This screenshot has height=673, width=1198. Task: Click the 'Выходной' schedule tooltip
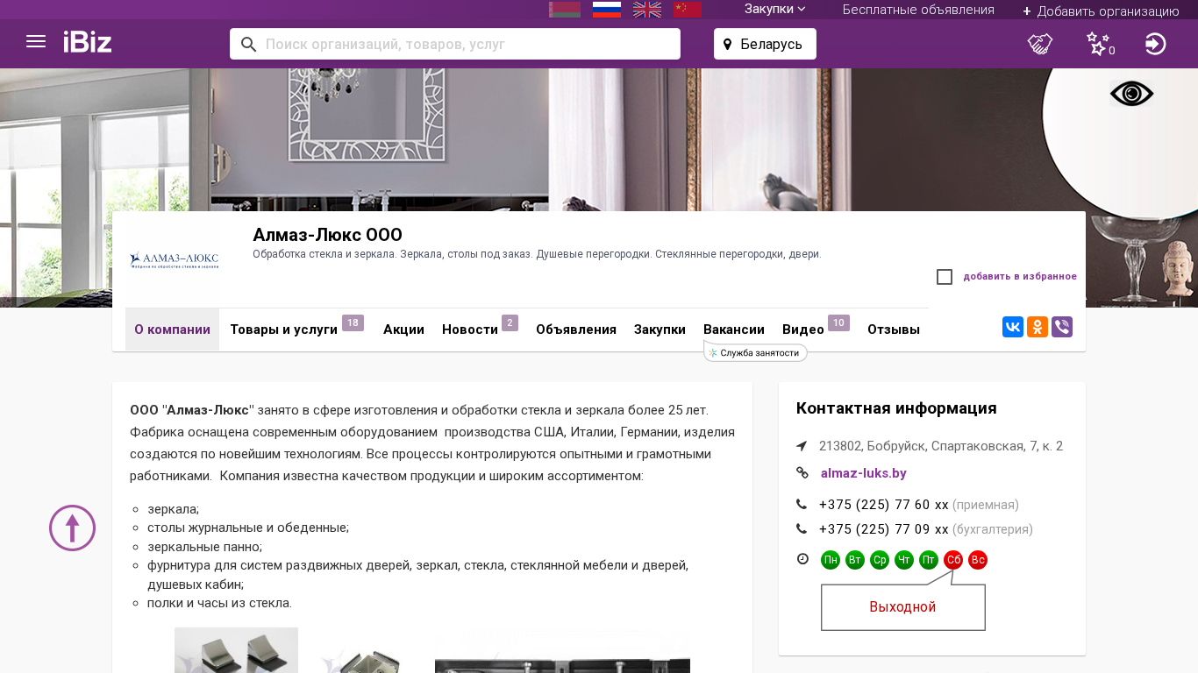[902, 607]
